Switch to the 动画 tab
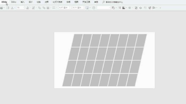The width and height of the screenshot is (186, 104). click(x=47, y=2)
